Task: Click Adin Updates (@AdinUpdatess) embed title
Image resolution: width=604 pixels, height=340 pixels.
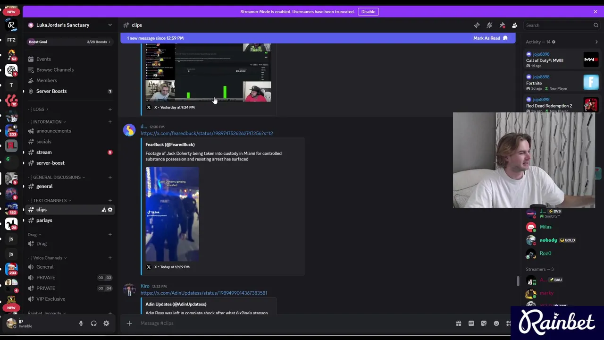Action: click(x=176, y=304)
